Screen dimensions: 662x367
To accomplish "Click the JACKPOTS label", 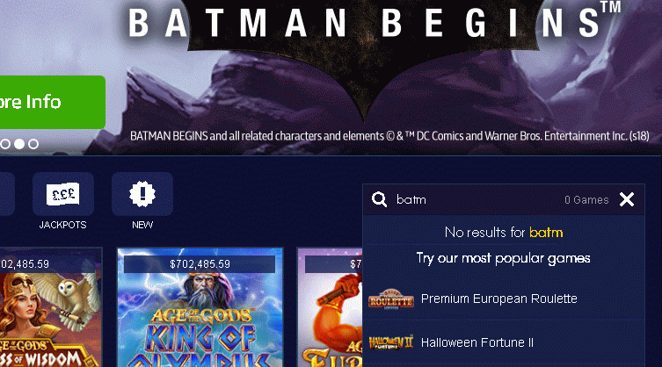I will (63, 225).
